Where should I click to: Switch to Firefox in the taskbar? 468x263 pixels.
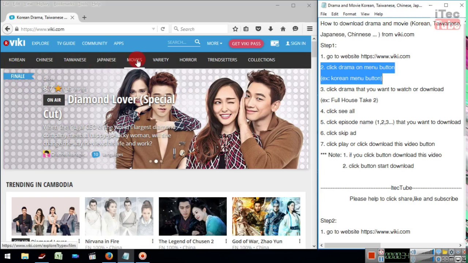tap(109, 256)
